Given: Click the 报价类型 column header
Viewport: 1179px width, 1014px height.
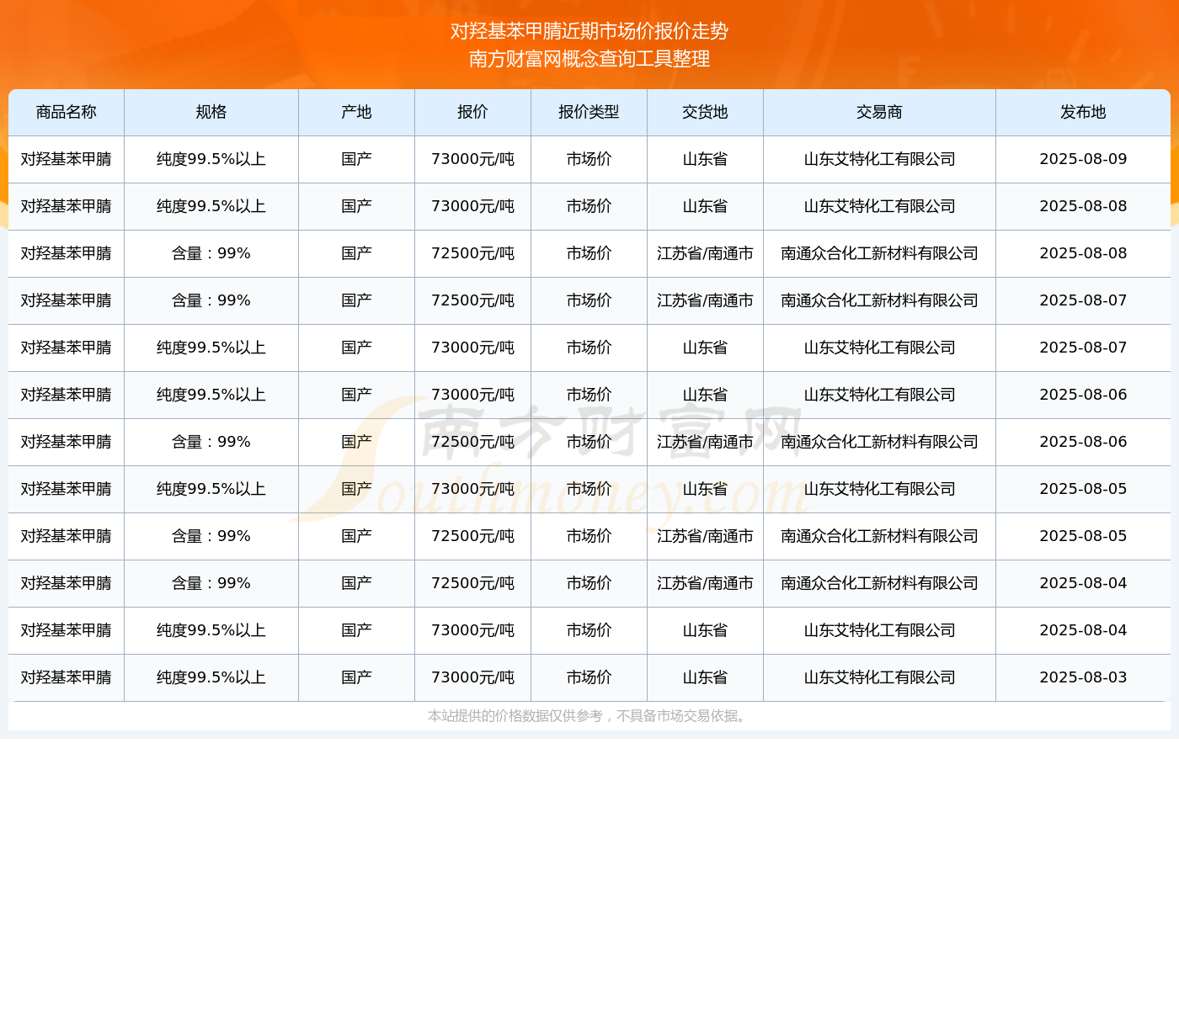Looking at the screenshot, I should click(x=589, y=112).
